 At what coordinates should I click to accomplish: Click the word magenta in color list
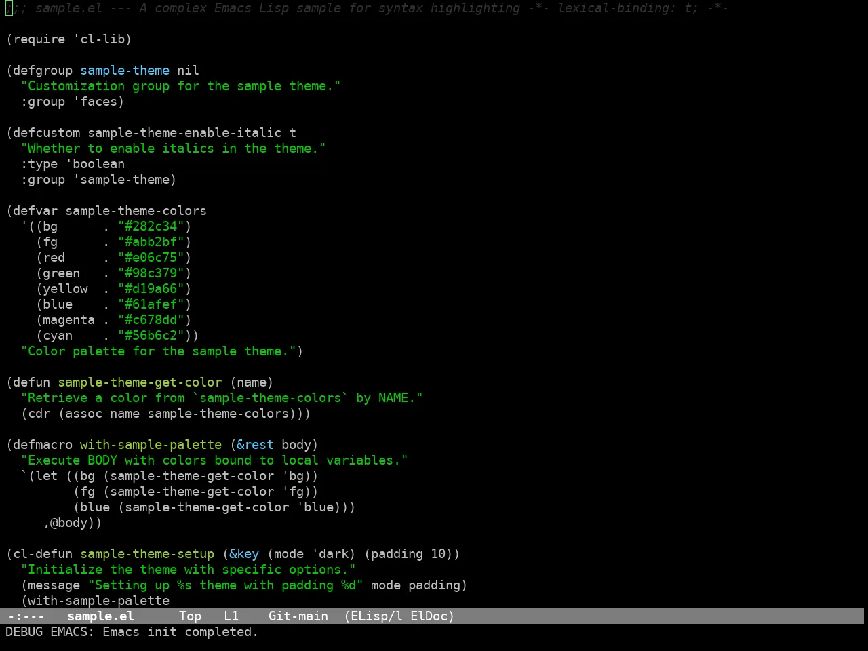(68, 320)
